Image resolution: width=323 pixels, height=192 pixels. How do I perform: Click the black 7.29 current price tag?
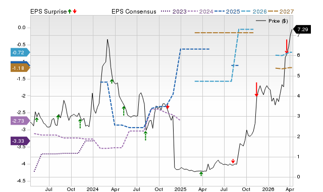coord(302,29)
